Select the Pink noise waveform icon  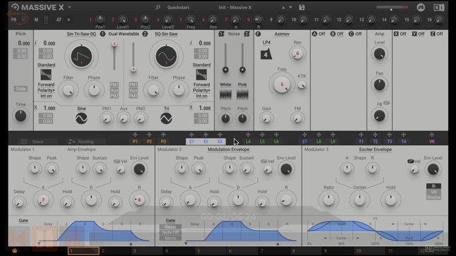(242, 95)
